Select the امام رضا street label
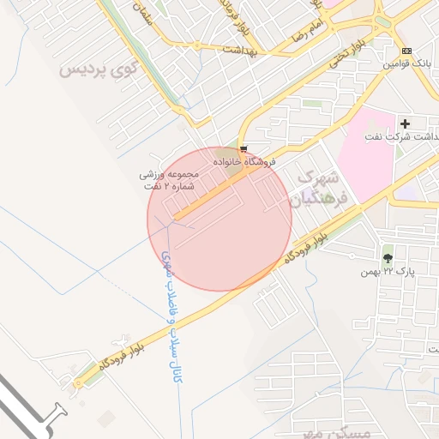 [308, 31]
